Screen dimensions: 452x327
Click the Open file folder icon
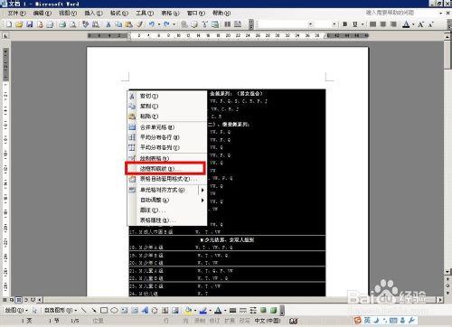tap(19, 24)
